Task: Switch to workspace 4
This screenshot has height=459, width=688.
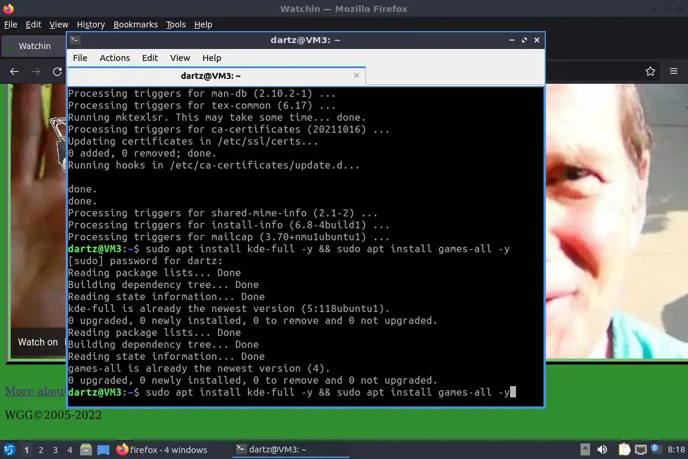Action: (70, 450)
